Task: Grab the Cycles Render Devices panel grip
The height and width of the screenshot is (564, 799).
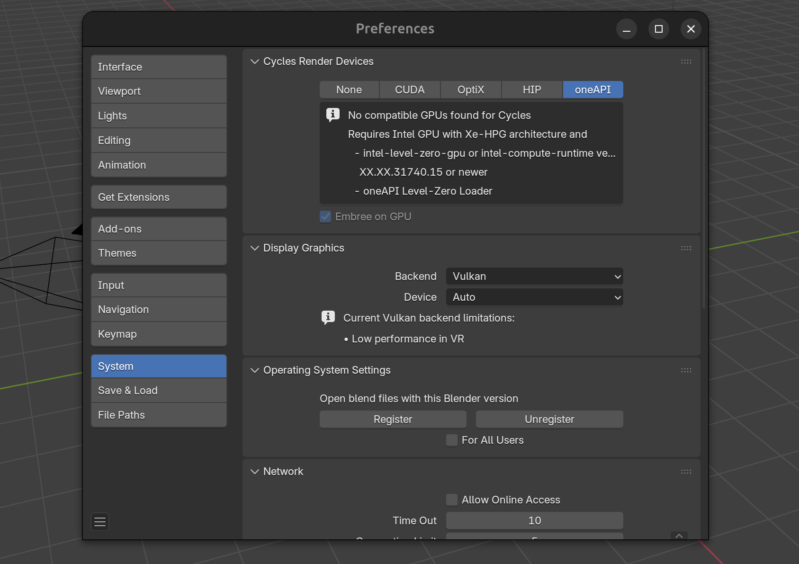Action: point(686,62)
